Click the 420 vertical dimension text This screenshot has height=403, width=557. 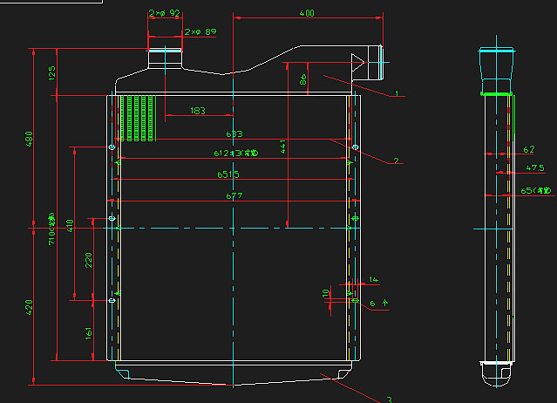coord(29,306)
